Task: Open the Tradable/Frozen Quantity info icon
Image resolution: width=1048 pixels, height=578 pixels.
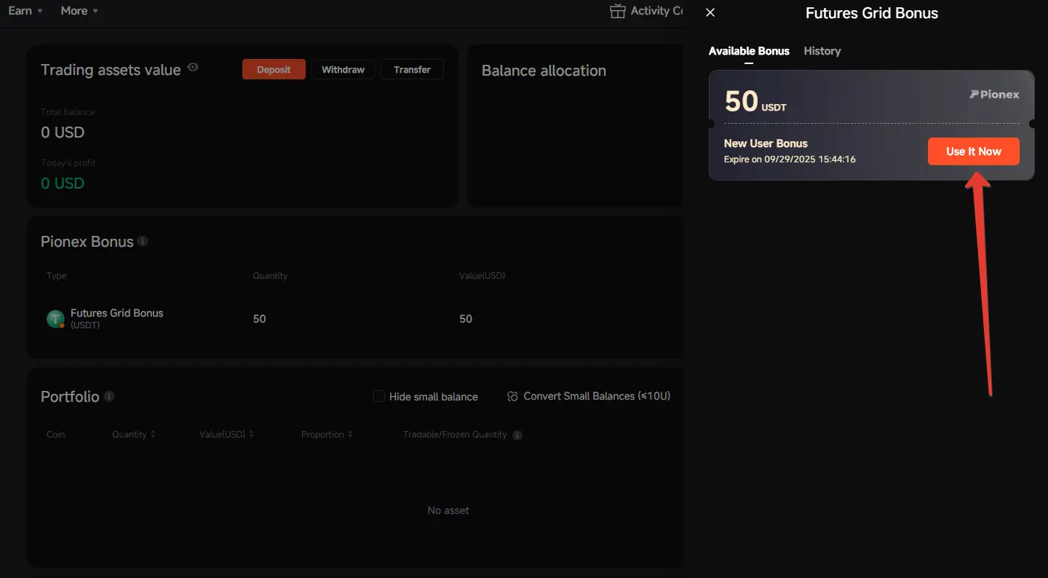Action: pyautogui.click(x=517, y=435)
